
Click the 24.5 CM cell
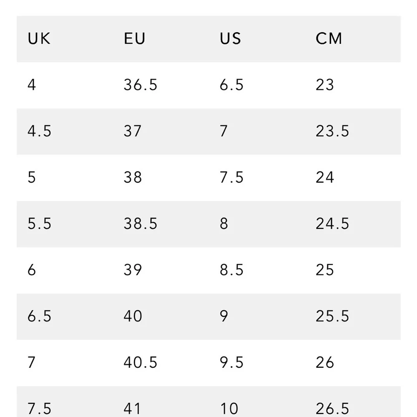tap(332, 224)
